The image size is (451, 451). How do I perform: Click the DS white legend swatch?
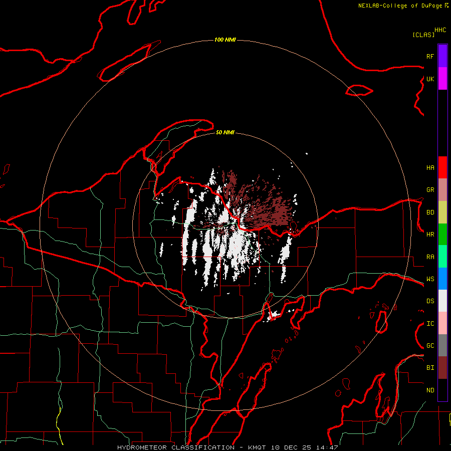click(x=442, y=301)
